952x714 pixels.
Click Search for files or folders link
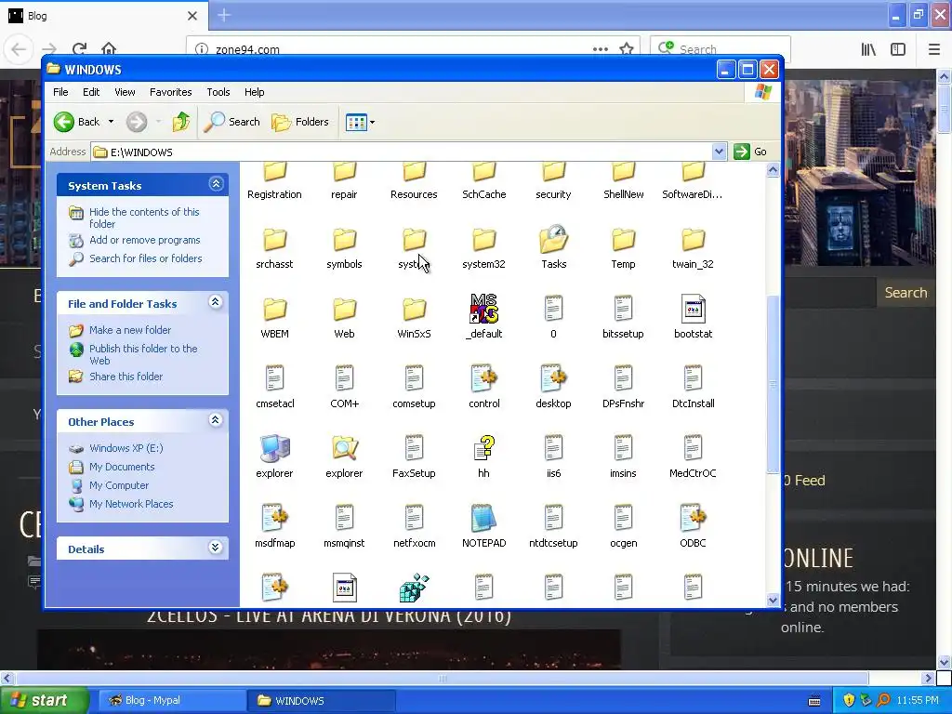(146, 258)
